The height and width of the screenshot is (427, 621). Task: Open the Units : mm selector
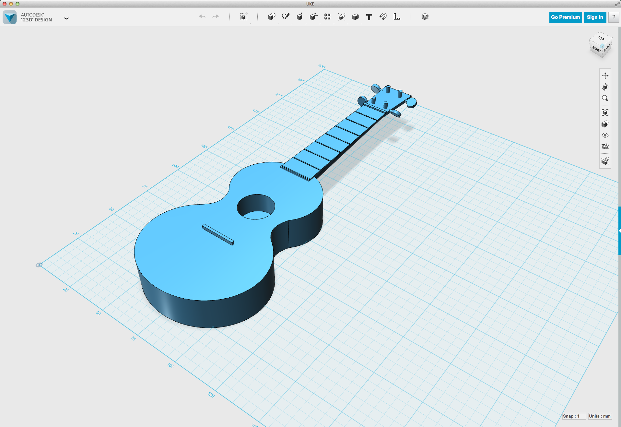600,416
